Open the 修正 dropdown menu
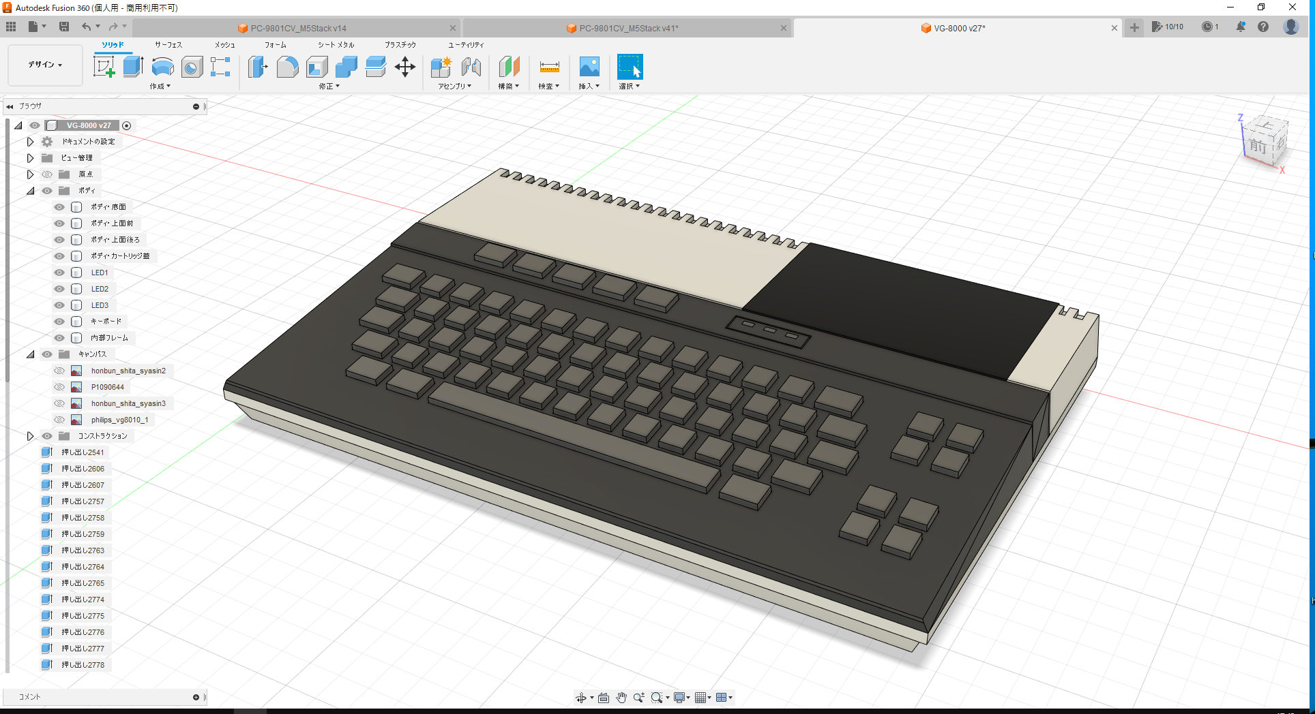This screenshot has width=1315, height=714. tap(328, 86)
